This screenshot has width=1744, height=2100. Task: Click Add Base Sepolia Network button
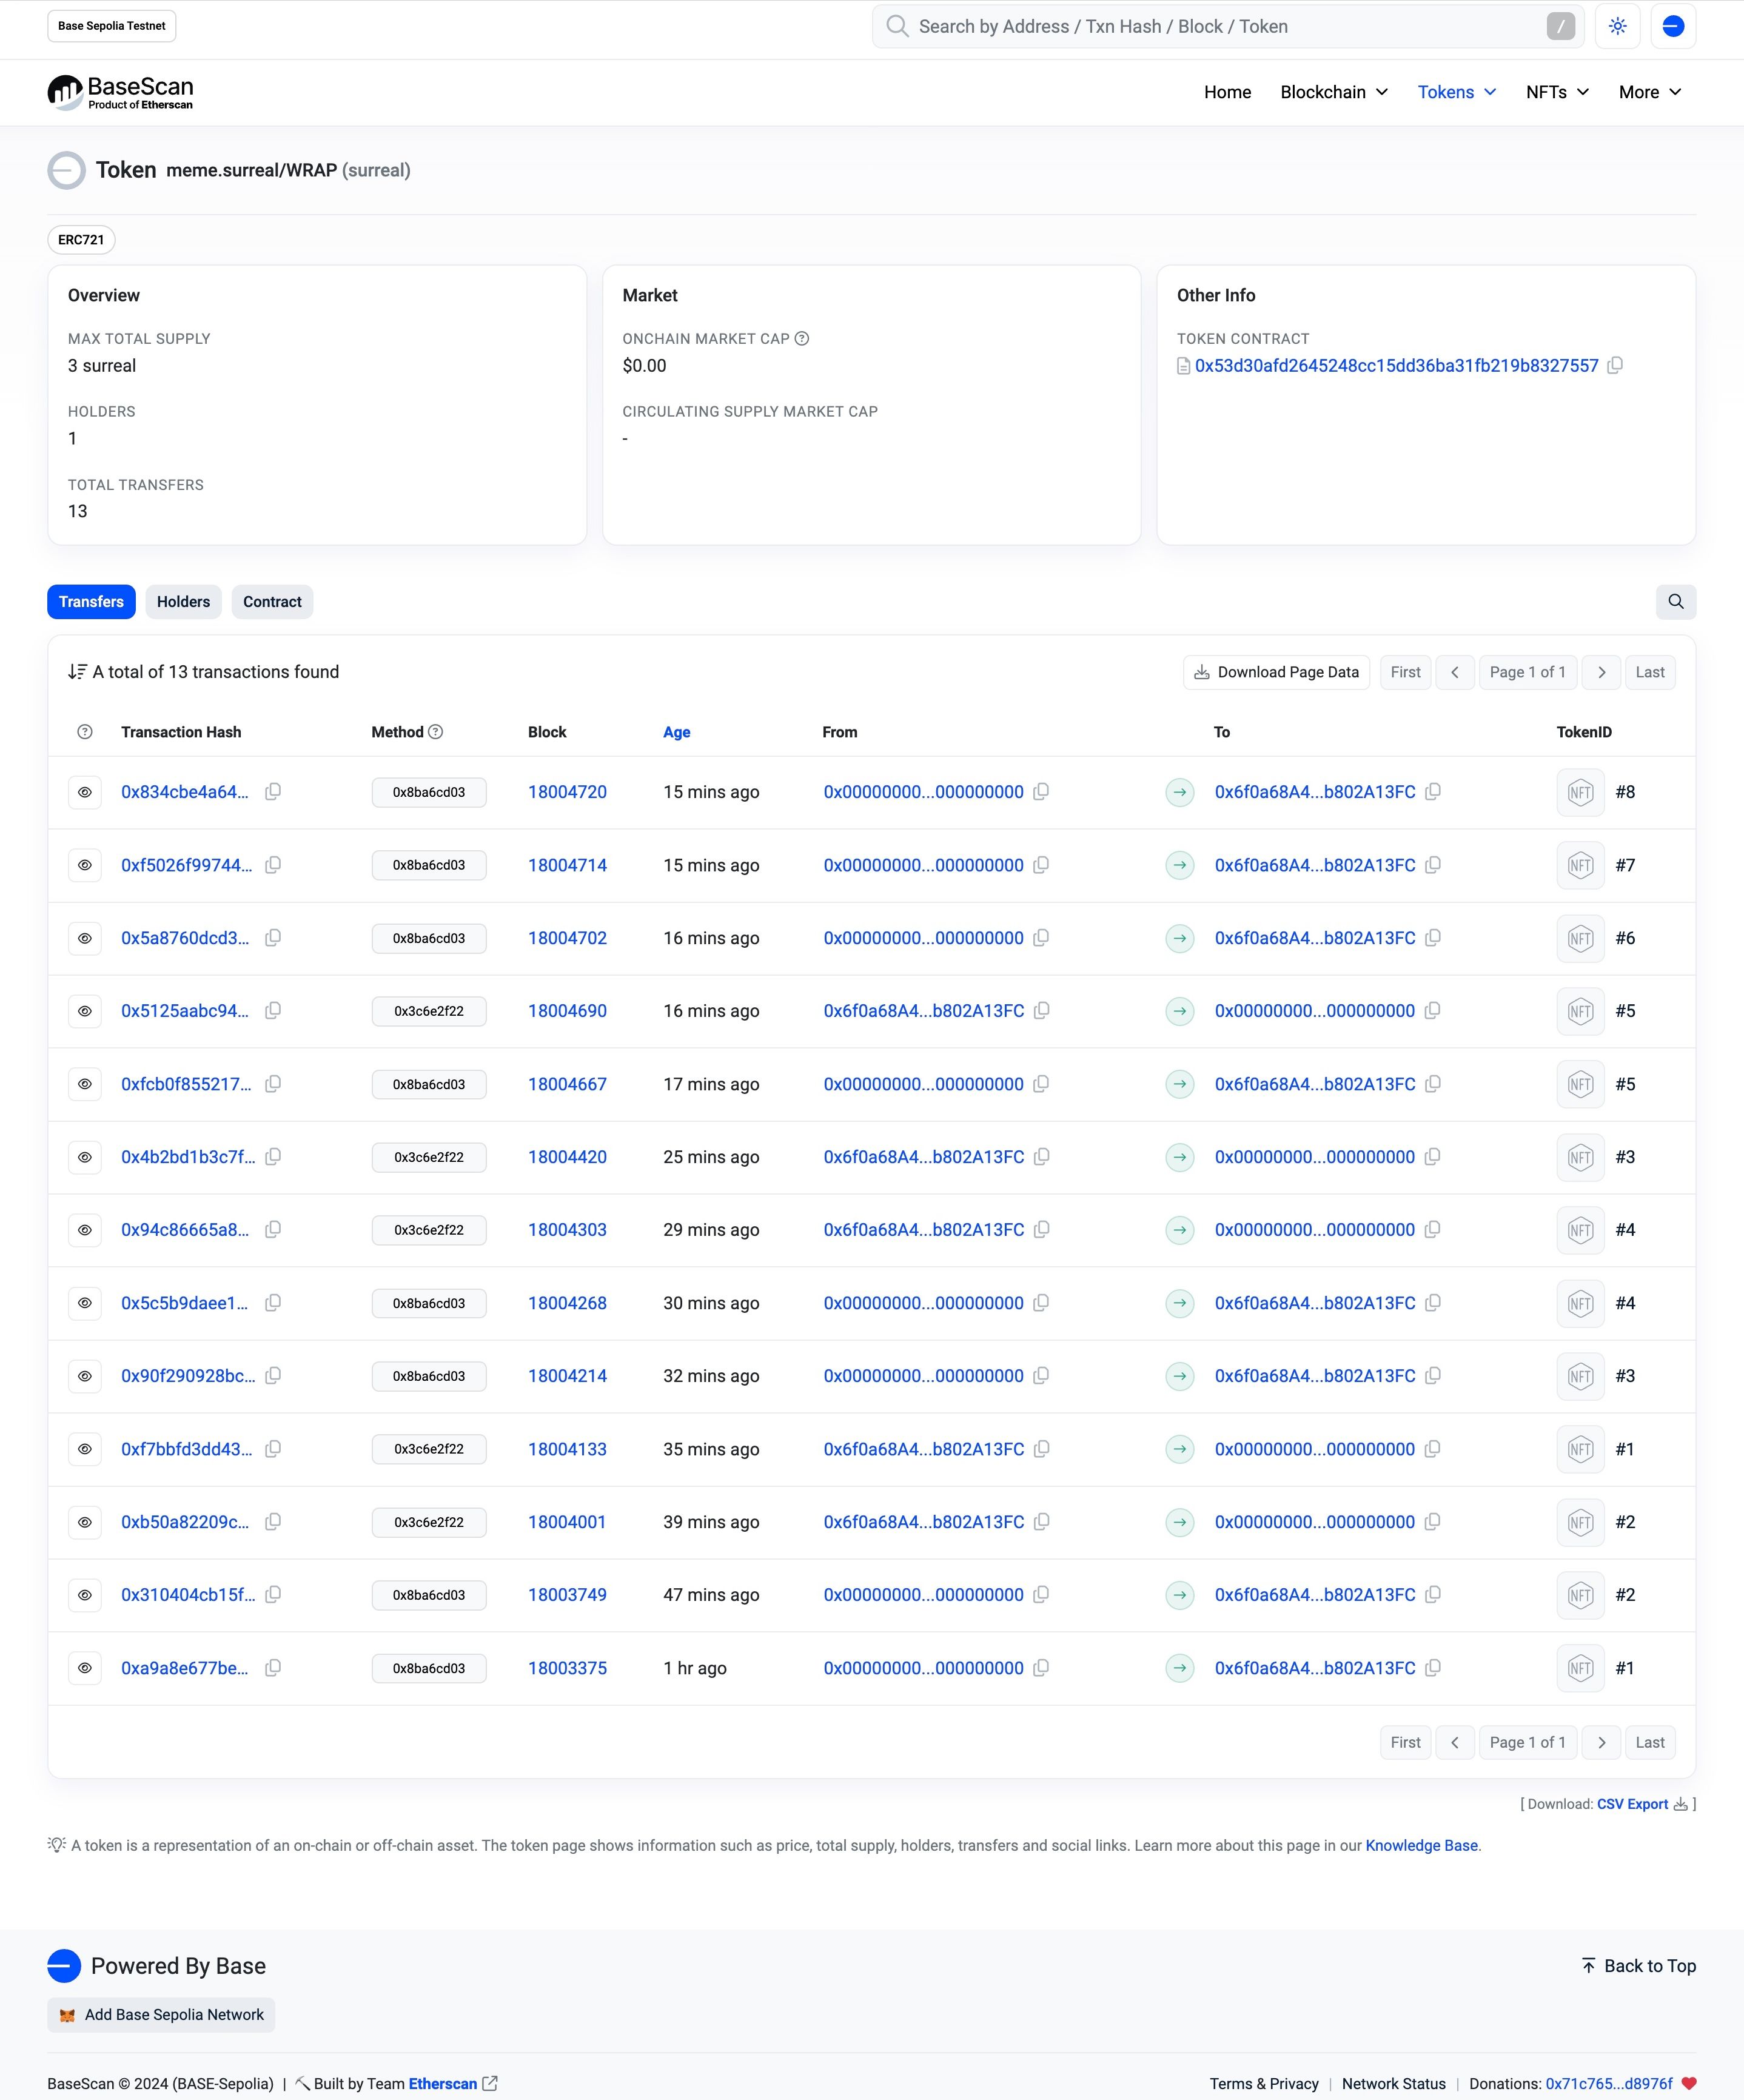(x=161, y=2015)
